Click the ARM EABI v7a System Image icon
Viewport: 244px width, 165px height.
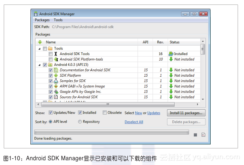[x=56, y=86]
